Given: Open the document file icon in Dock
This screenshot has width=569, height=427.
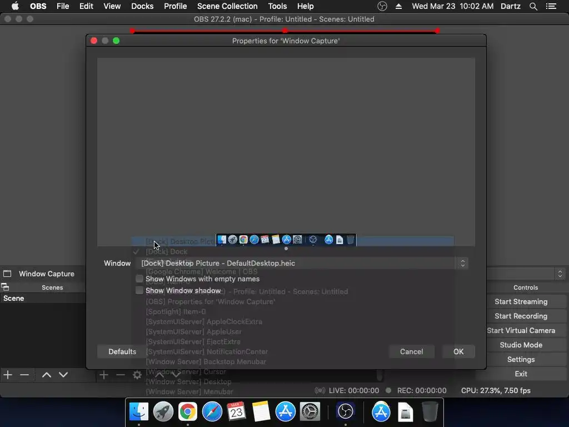Looking at the screenshot, I should click(405, 412).
